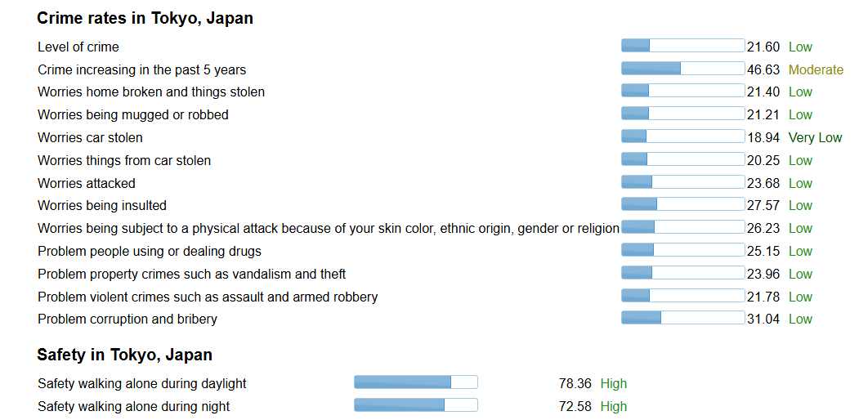Click the 78.36 daylight safety value
The image size is (859, 420).
[575, 383]
